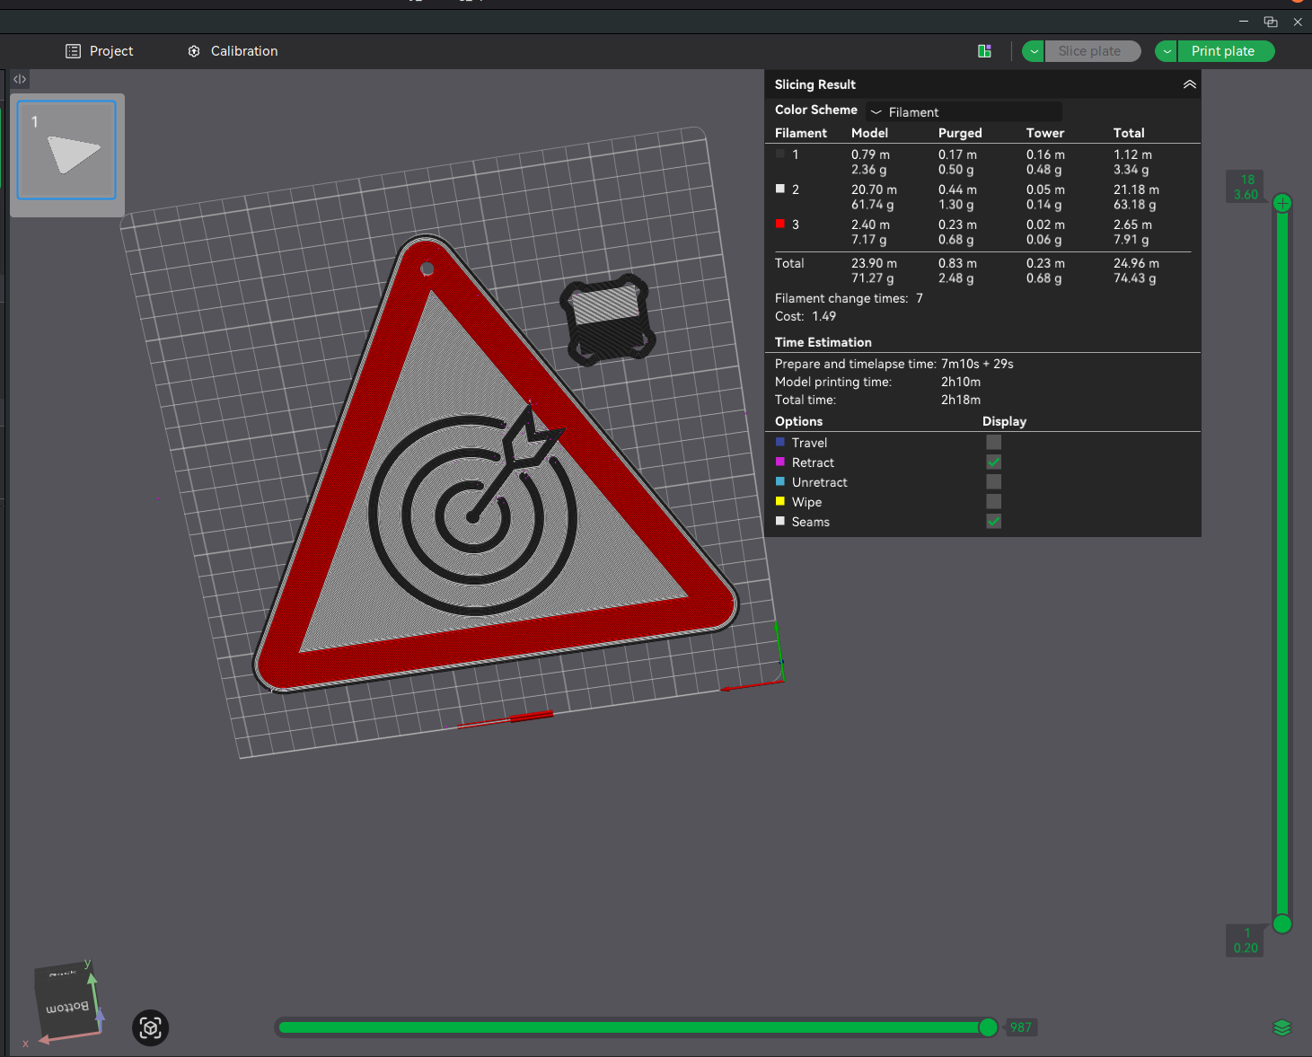Viewport: 1312px width, 1057px height.
Task: Click the top layer slider handle with plus
Action: (x=1282, y=203)
